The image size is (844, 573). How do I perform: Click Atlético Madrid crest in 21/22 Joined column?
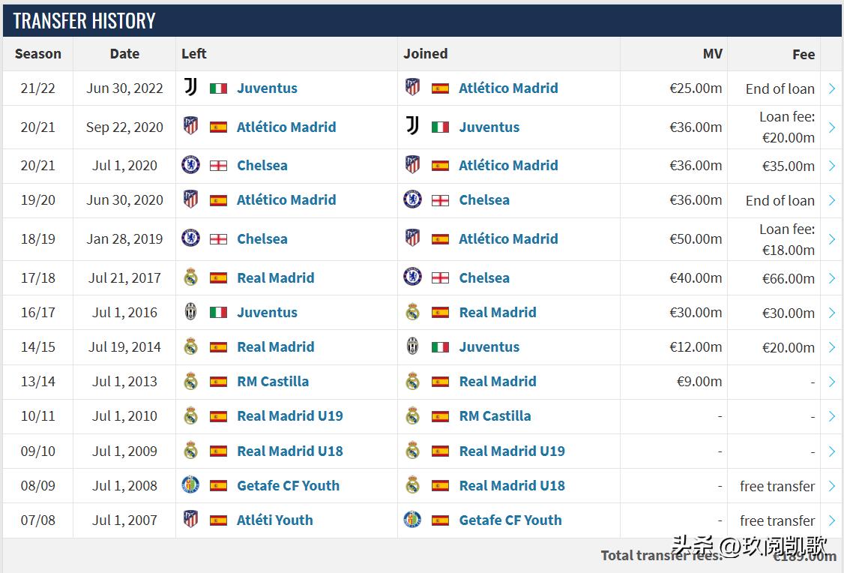coord(412,88)
